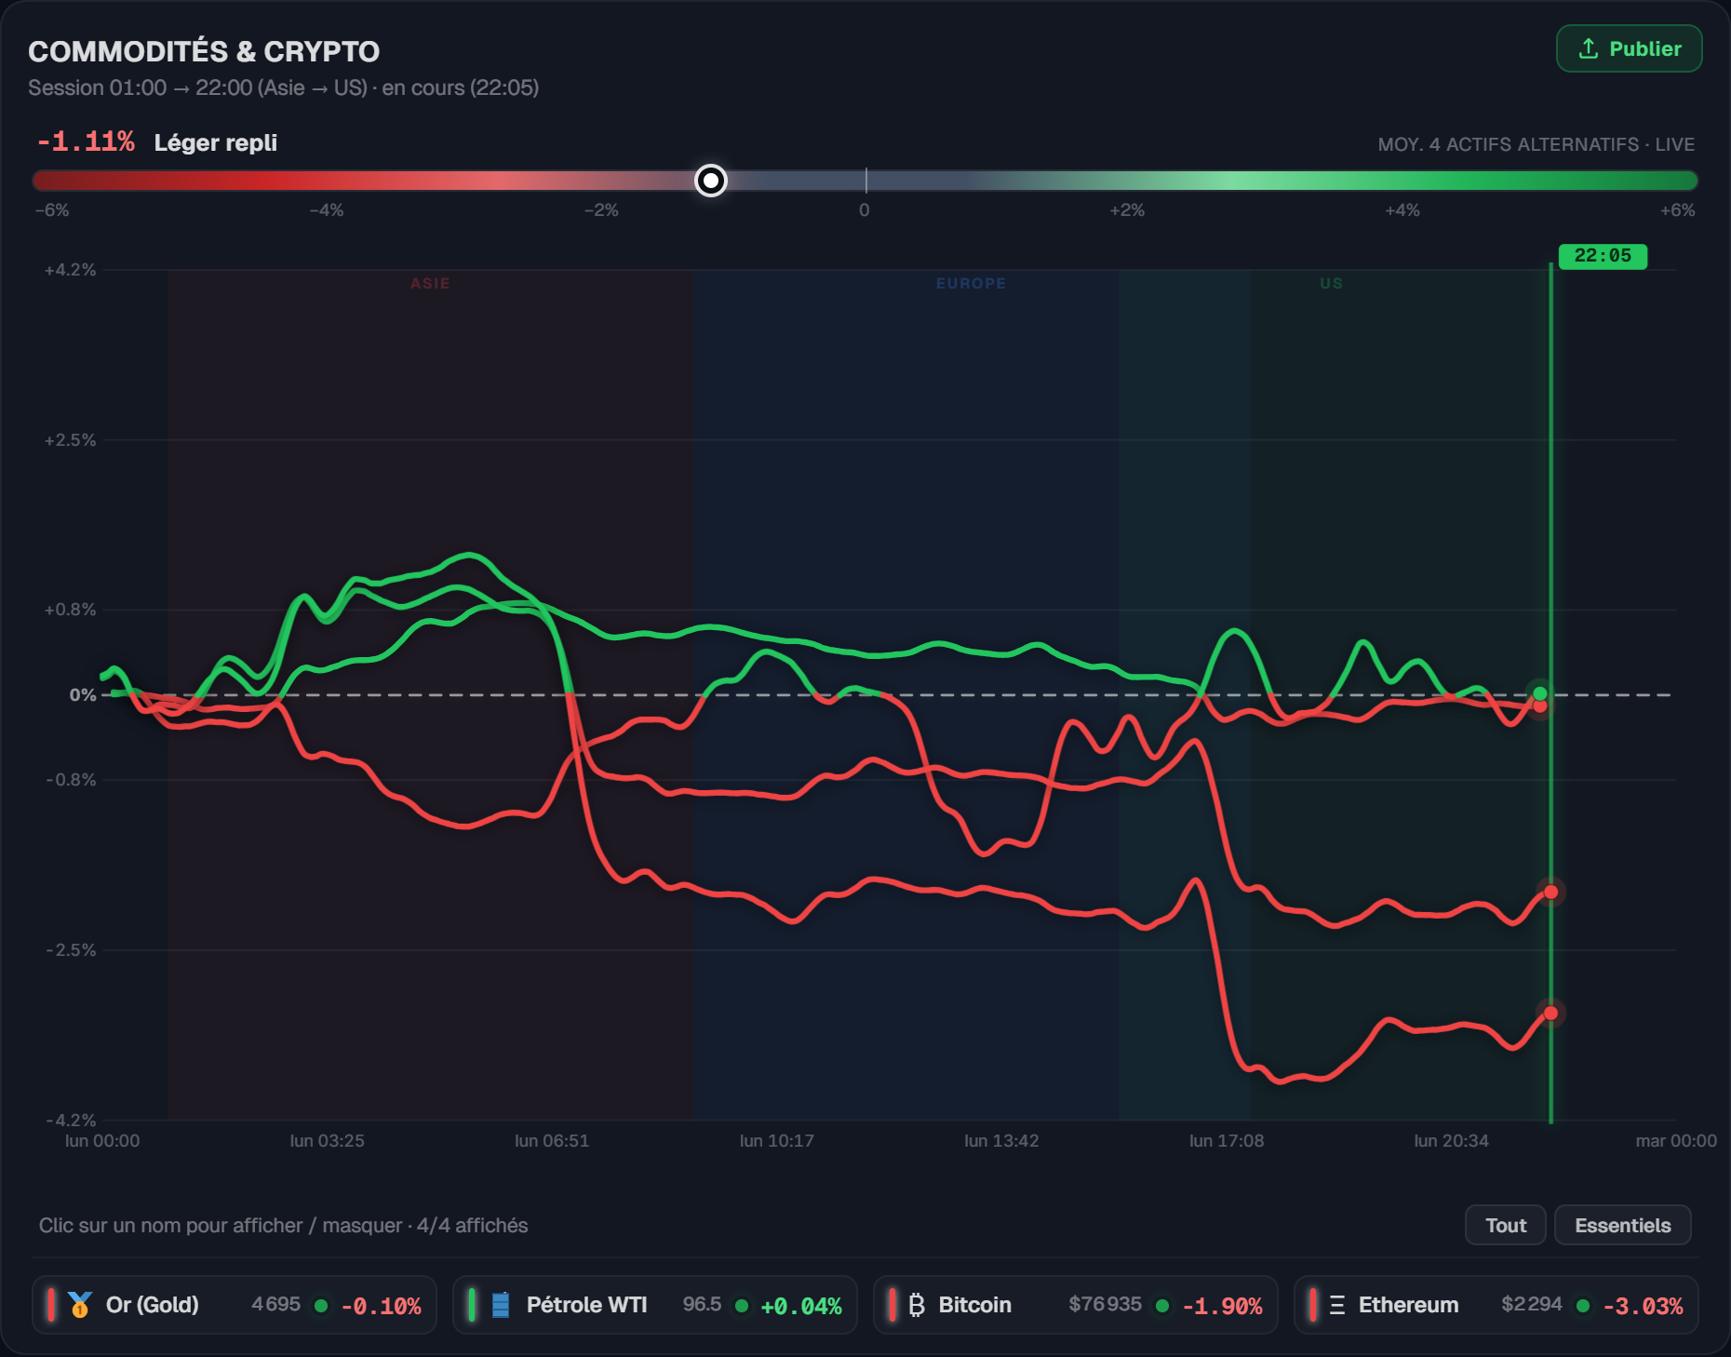The height and width of the screenshot is (1357, 1731).
Task: Toggle the Or (Gold) series visibility
Action: click(x=235, y=1305)
